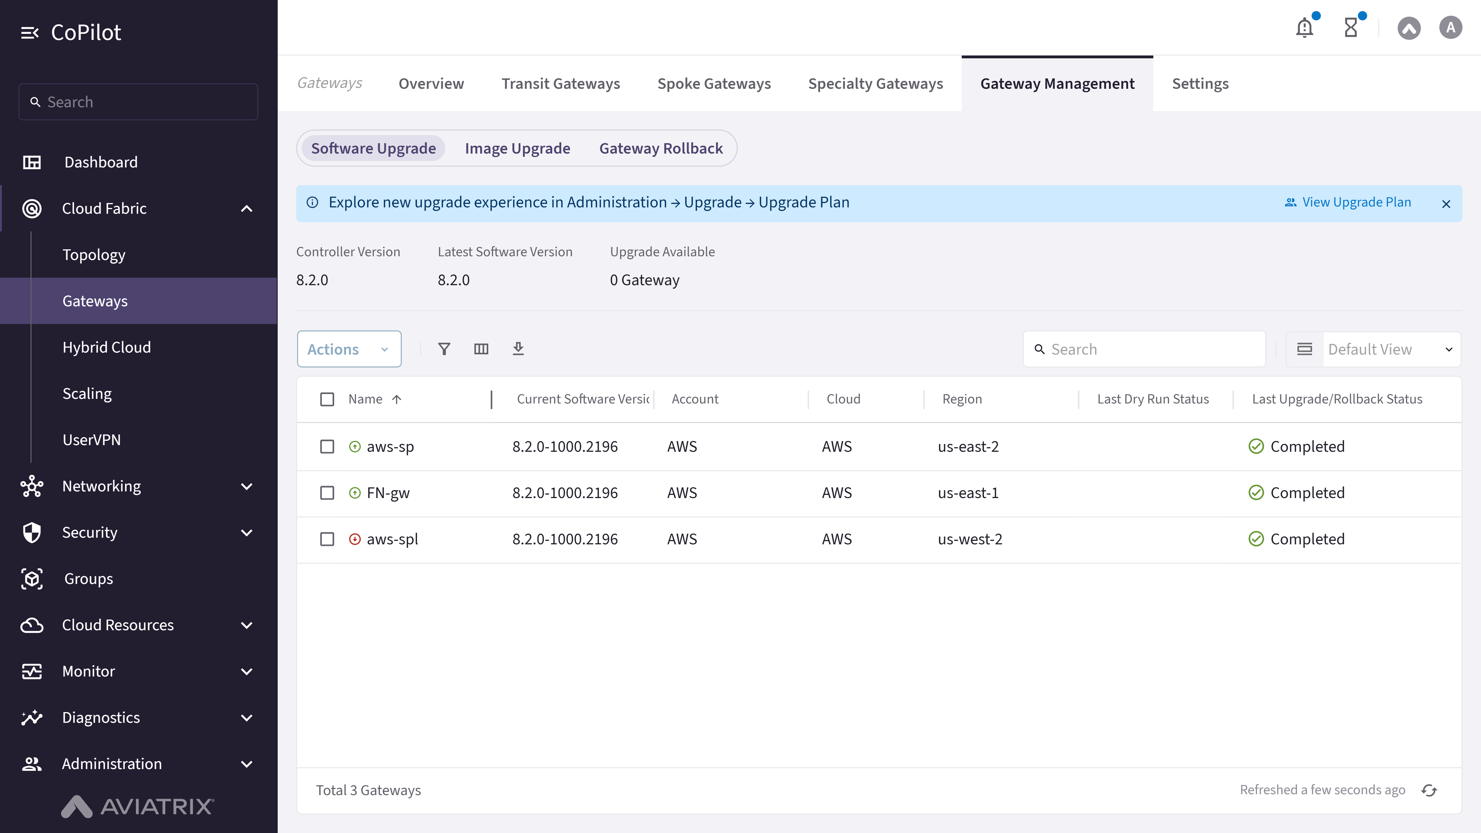Open Topology in sidebar
1481x833 pixels.
[94, 255]
